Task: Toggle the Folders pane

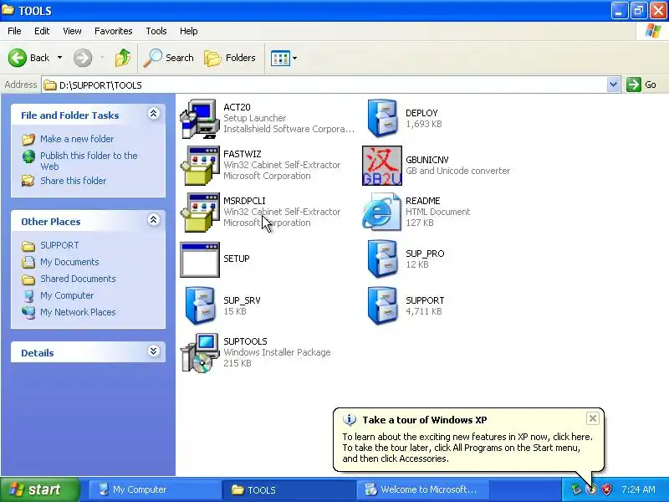Action: [x=230, y=58]
